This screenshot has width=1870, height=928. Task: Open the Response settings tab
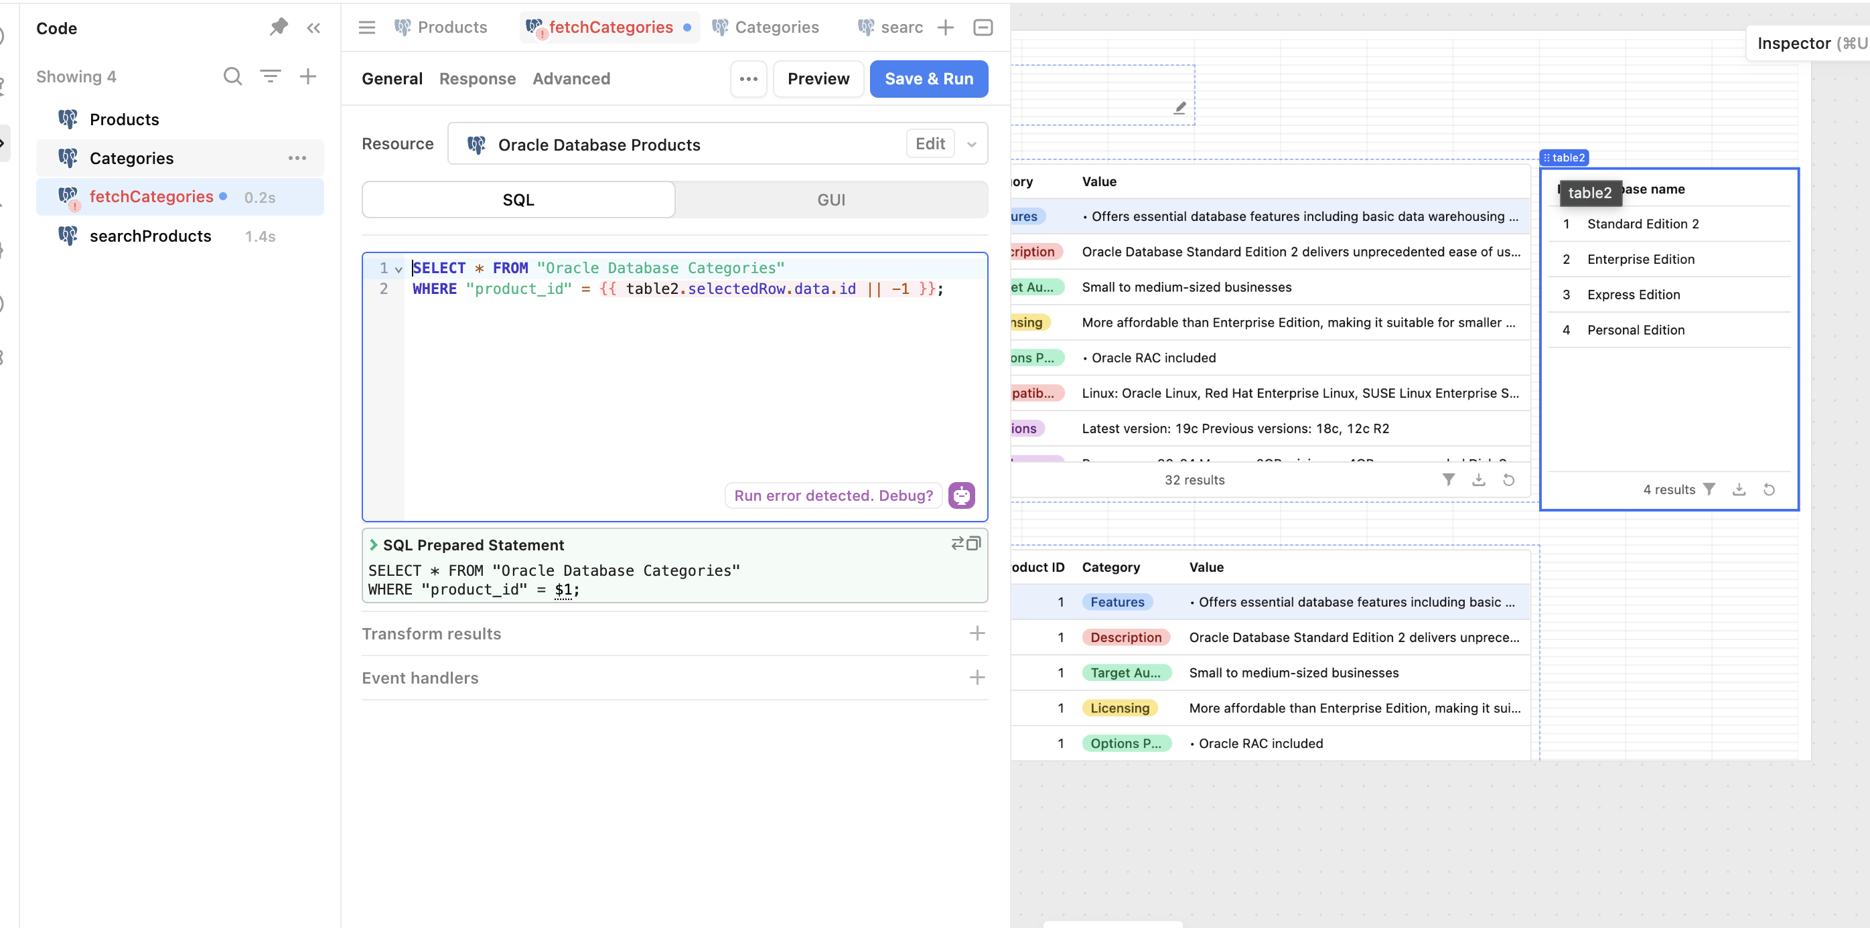click(x=478, y=78)
